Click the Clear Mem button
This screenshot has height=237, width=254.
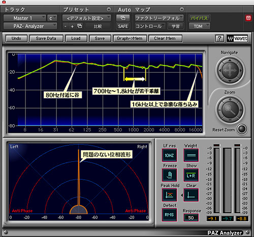click(165, 39)
